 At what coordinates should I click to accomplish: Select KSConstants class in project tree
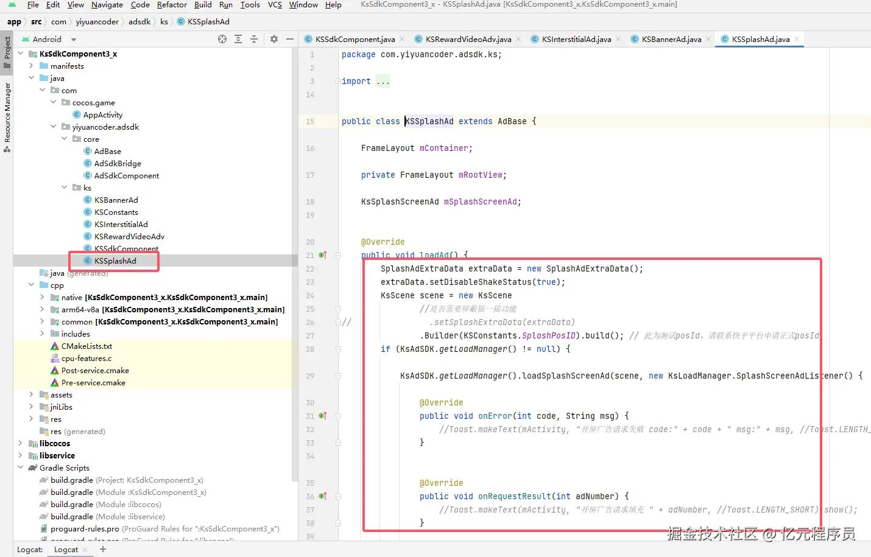(x=116, y=212)
